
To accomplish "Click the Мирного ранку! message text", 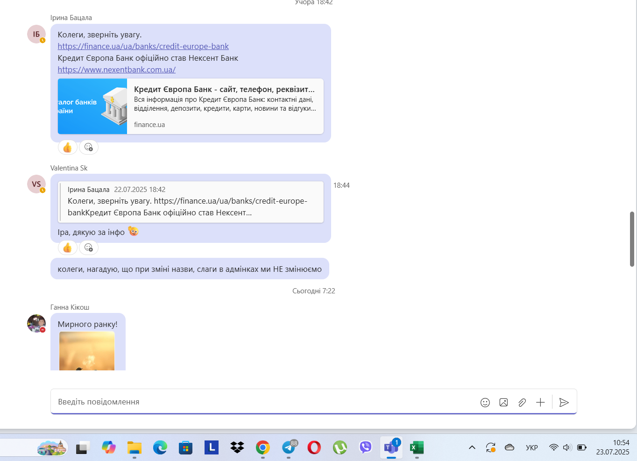I will tap(87, 324).
